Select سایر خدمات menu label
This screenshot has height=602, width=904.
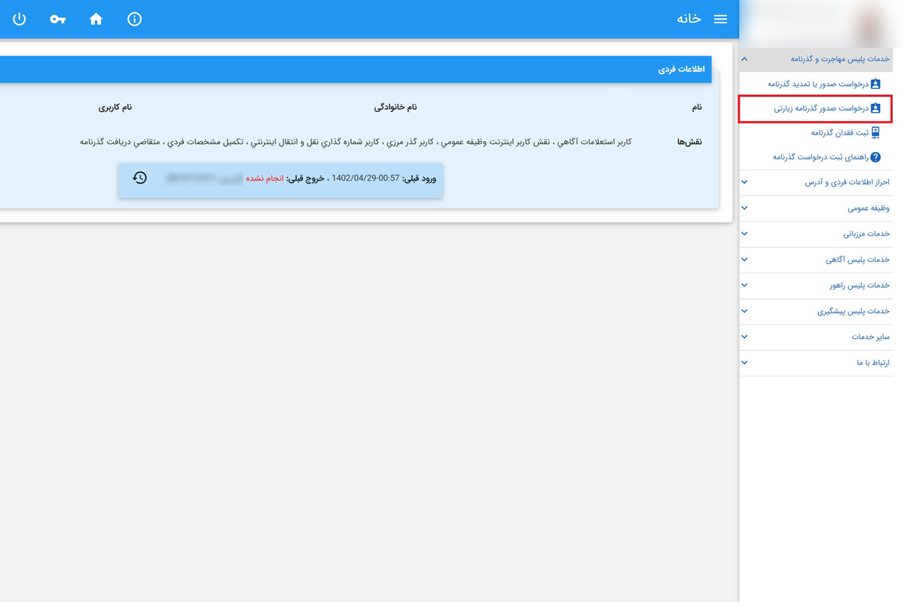[x=871, y=336]
